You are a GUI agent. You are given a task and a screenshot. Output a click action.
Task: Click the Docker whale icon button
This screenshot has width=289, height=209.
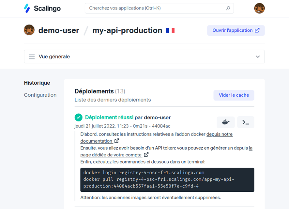[x=226, y=122]
